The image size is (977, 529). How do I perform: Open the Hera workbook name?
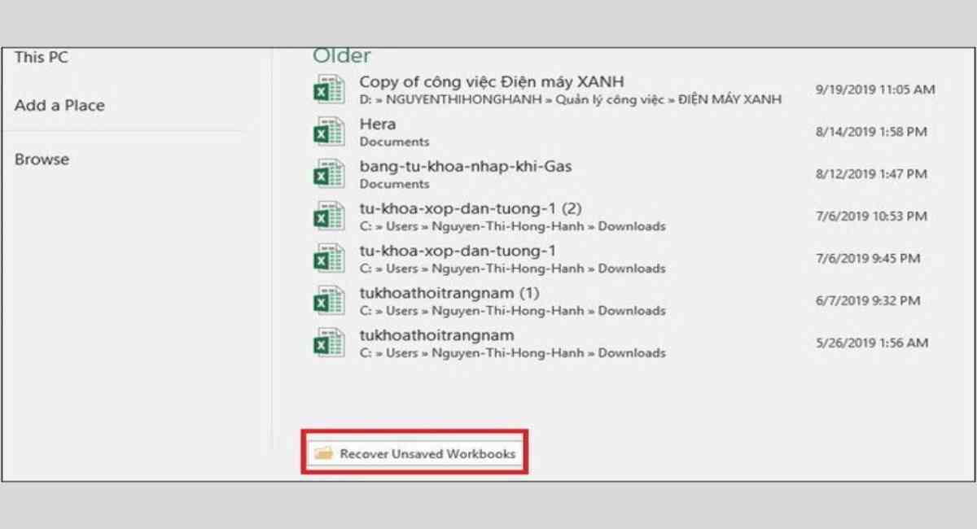(x=378, y=124)
